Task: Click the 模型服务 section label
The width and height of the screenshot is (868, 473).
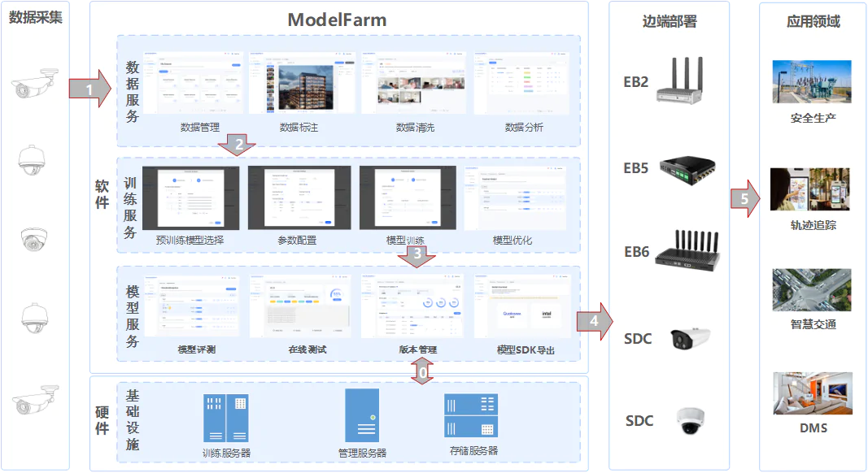Action: coord(133,316)
